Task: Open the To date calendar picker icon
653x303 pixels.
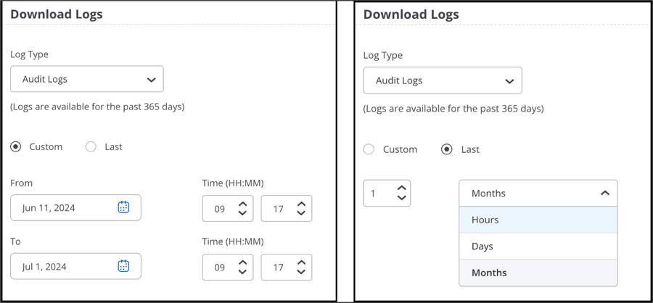Action: point(123,266)
